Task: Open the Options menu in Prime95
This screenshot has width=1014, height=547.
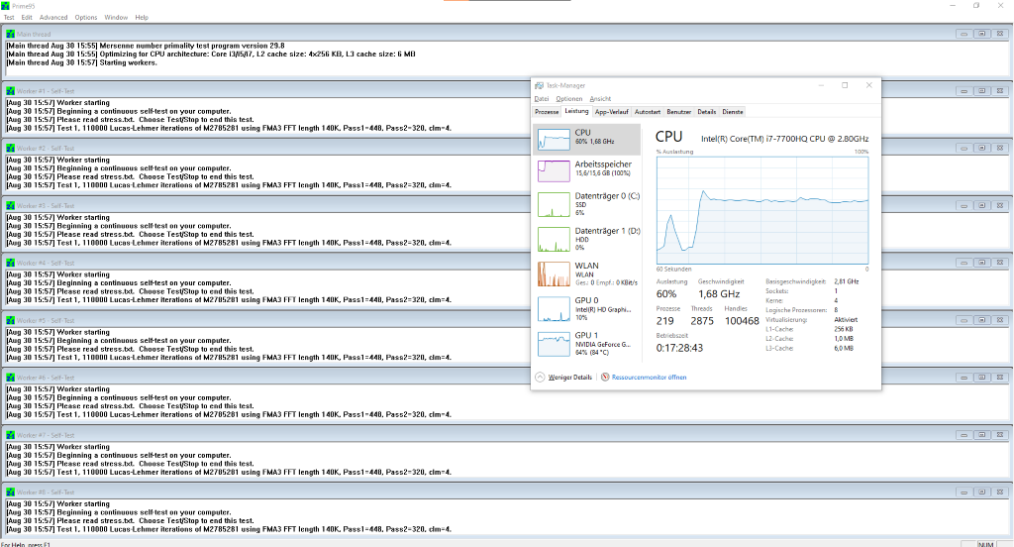Action: (86, 18)
